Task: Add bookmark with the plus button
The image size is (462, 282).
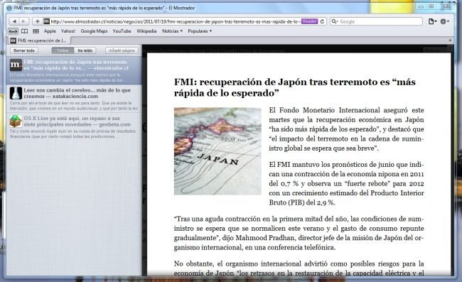Action: click(x=38, y=21)
